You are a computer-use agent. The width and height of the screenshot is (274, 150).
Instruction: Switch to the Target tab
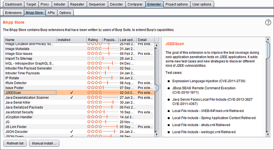31,4
